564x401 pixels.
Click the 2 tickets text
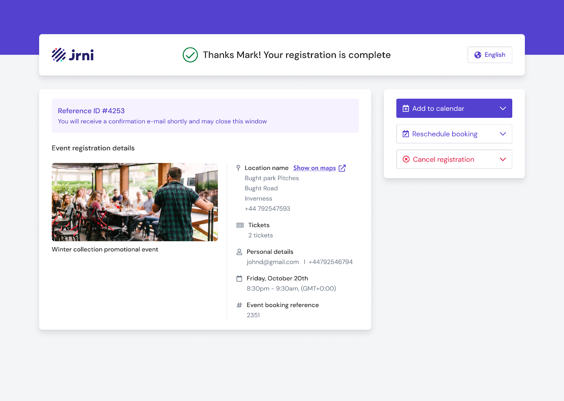point(260,235)
